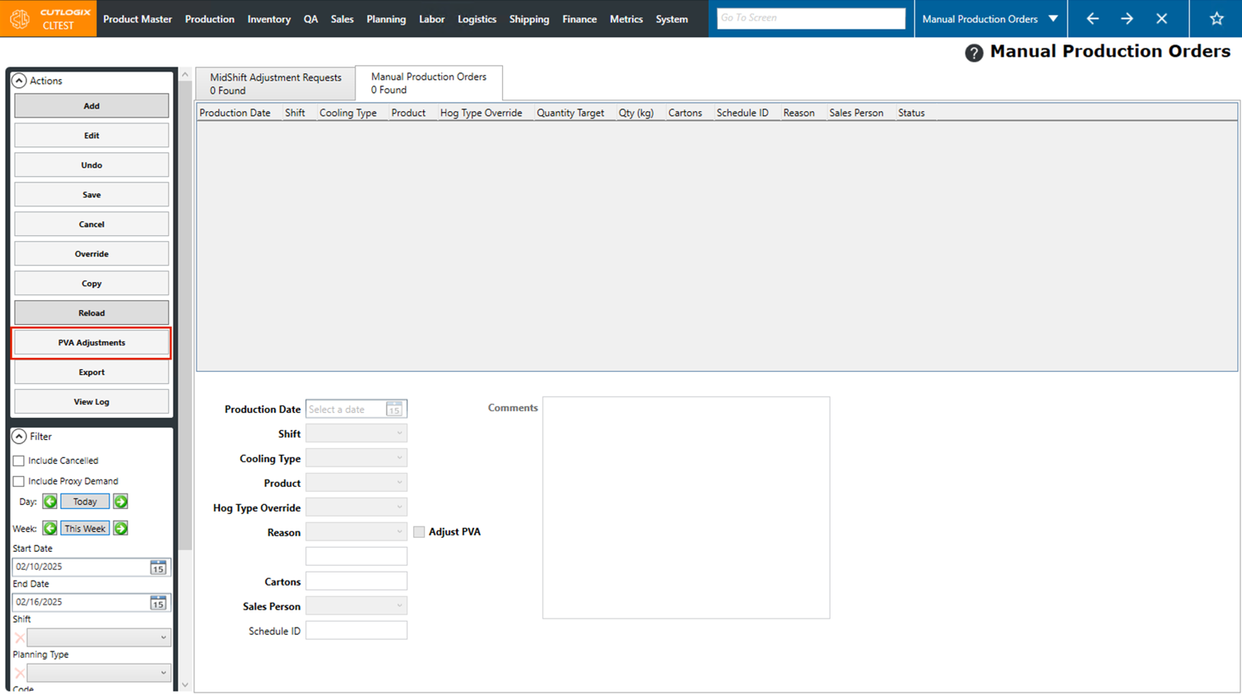This screenshot has width=1242, height=695.
Task: Click the back arrow navigation icon
Action: [1092, 19]
